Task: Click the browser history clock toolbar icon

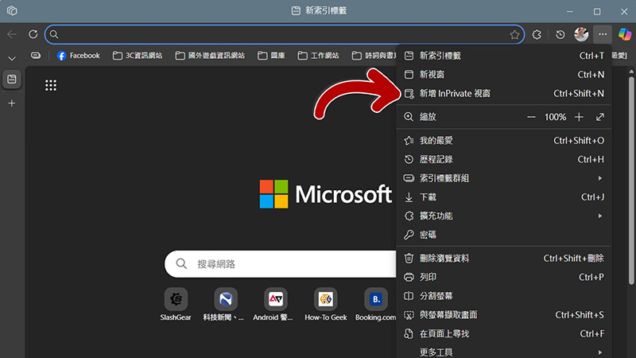Action: 560,34
